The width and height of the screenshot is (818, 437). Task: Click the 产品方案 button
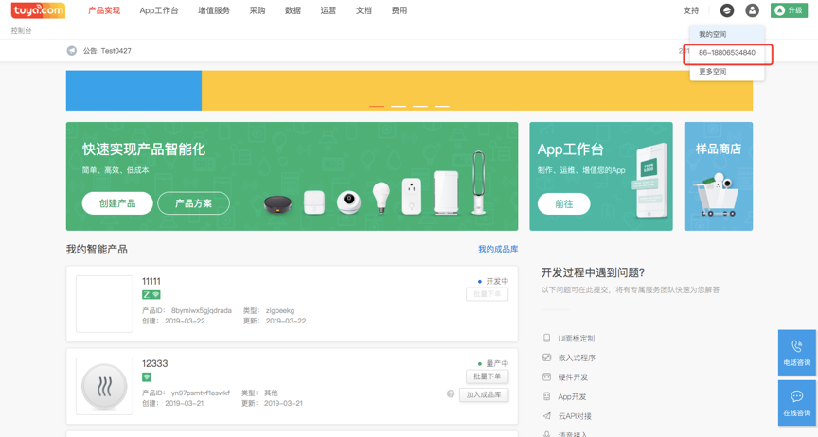(x=193, y=203)
